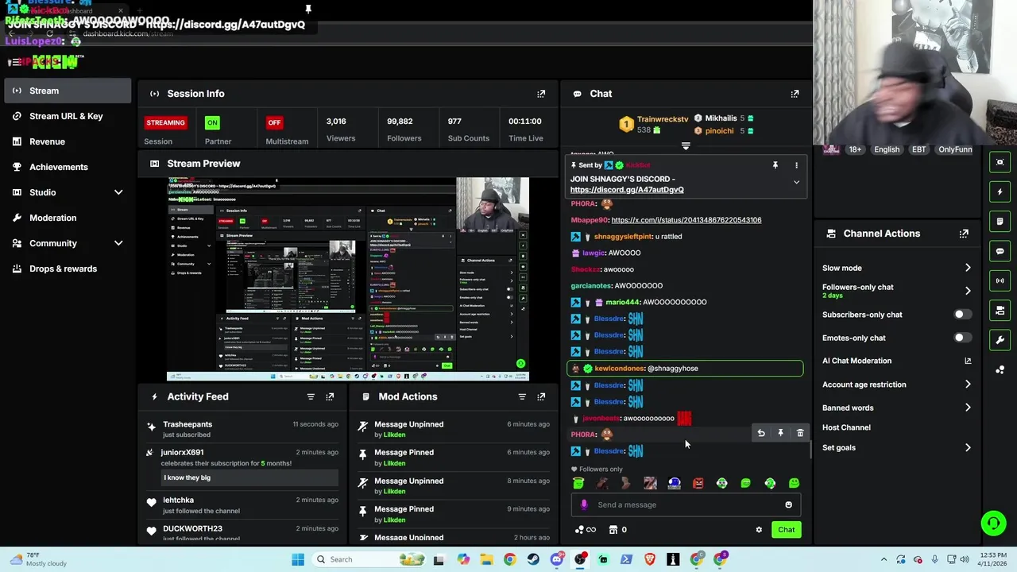Screen dimensions: 1017x572
Task: Click the lightning bolt sidebar icon
Action: coord(1000,191)
